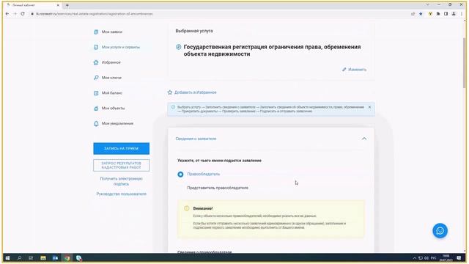469x264 pixels.
Task: Click the Мой баланс icon
Action: 96,93
